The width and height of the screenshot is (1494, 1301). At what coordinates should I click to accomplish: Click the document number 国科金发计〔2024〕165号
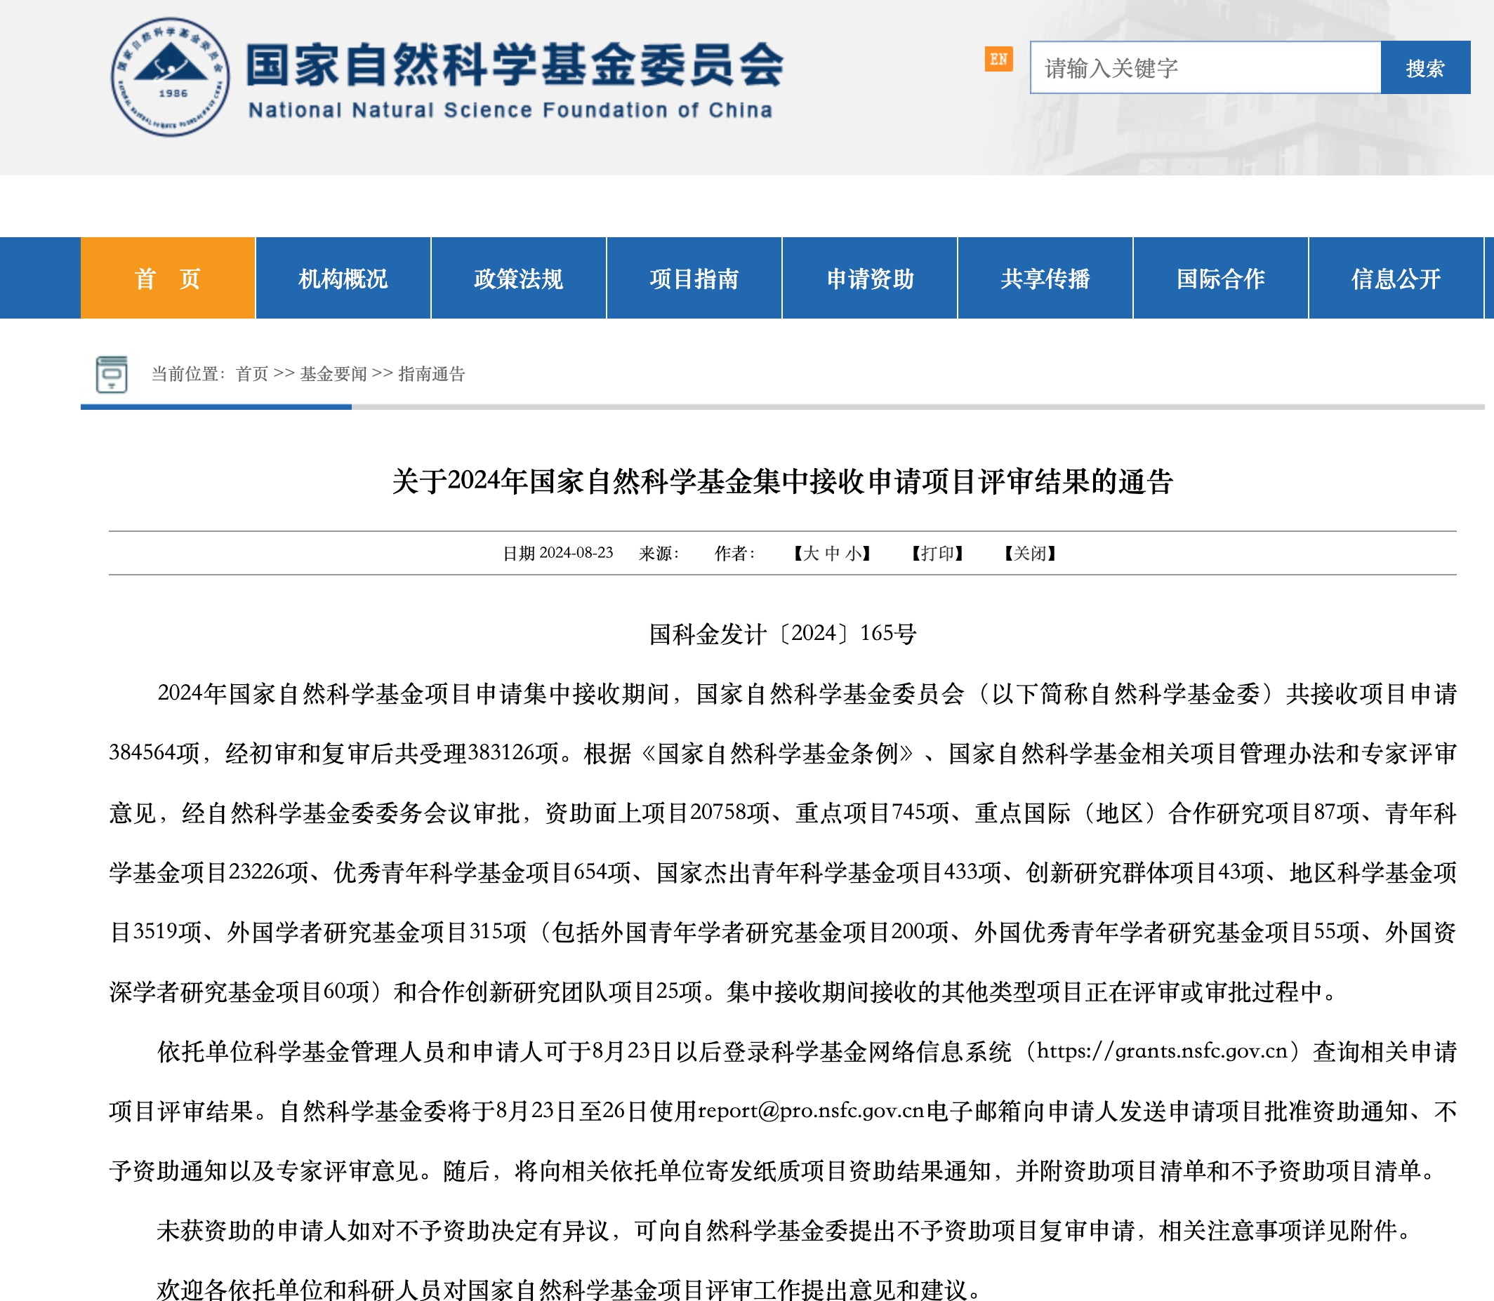(783, 634)
